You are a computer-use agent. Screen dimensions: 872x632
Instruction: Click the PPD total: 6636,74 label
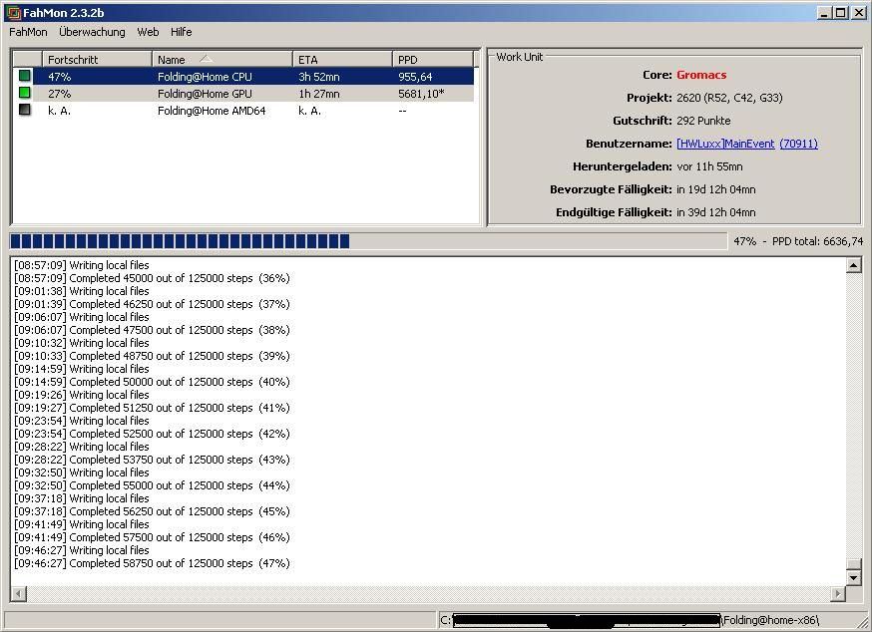pyautogui.click(x=817, y=241)
